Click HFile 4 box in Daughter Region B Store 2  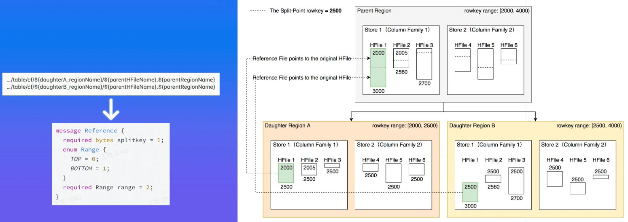tap(554, 179)
